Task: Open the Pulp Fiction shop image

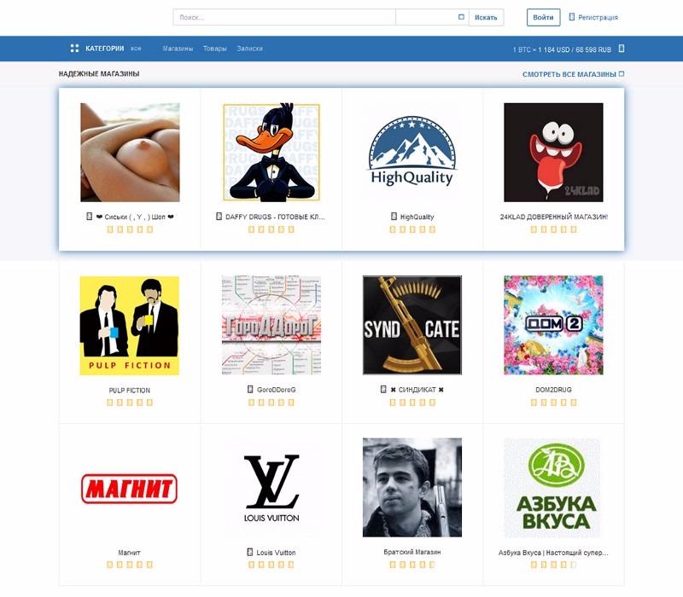Action: tap(130, 326)
